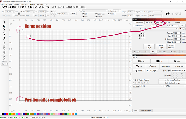Viewport: 186px width, 119px height.
Task: Select the arrow Select tool
Action: point(4,21)
